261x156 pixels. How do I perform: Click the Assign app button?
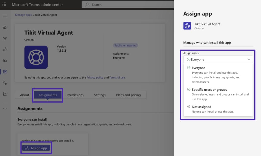pos(36,148)
